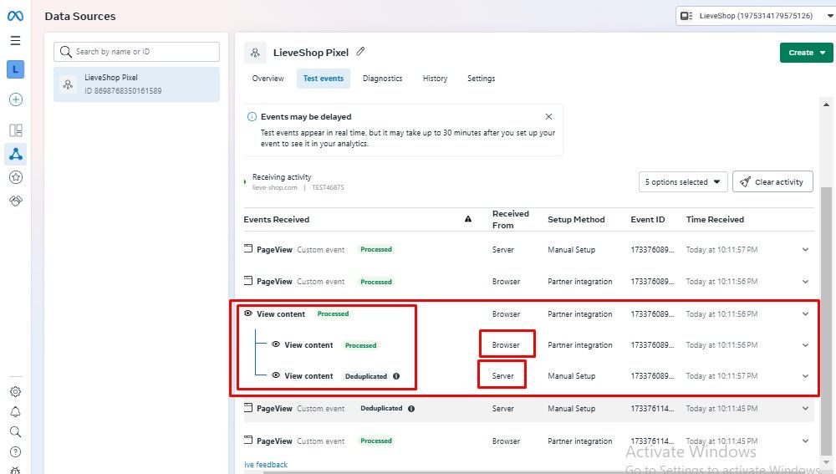Open the Settings tab
The height and width of the screenshot is (474, 836).
(481, 79)
